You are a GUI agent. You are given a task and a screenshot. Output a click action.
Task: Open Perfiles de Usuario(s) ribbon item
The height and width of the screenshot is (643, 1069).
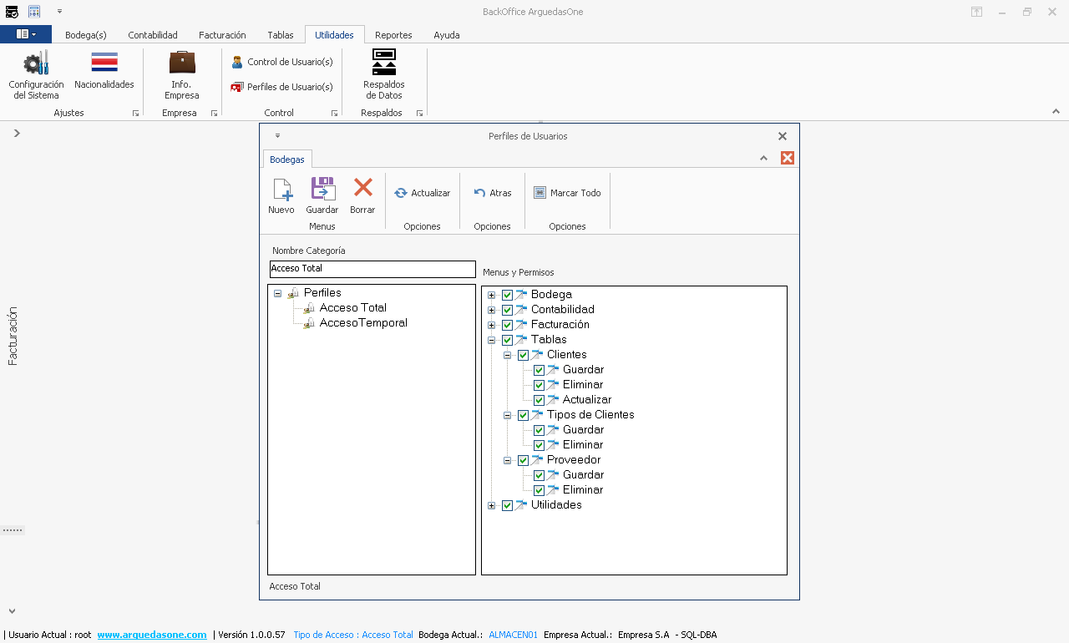pos(281,87)
